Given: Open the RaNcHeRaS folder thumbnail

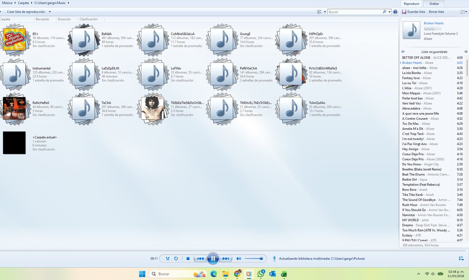Looking at the screenshot, I should tap(14, 108).
